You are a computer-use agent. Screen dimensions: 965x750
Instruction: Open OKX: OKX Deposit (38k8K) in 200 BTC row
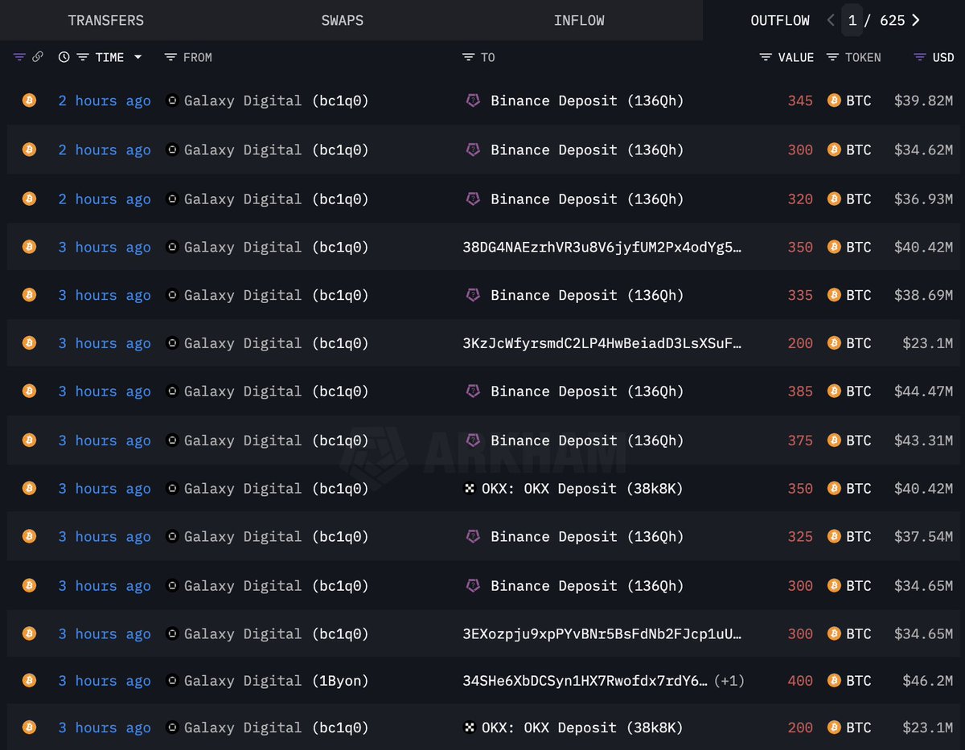pyautogui.click(x=582, y=727)
